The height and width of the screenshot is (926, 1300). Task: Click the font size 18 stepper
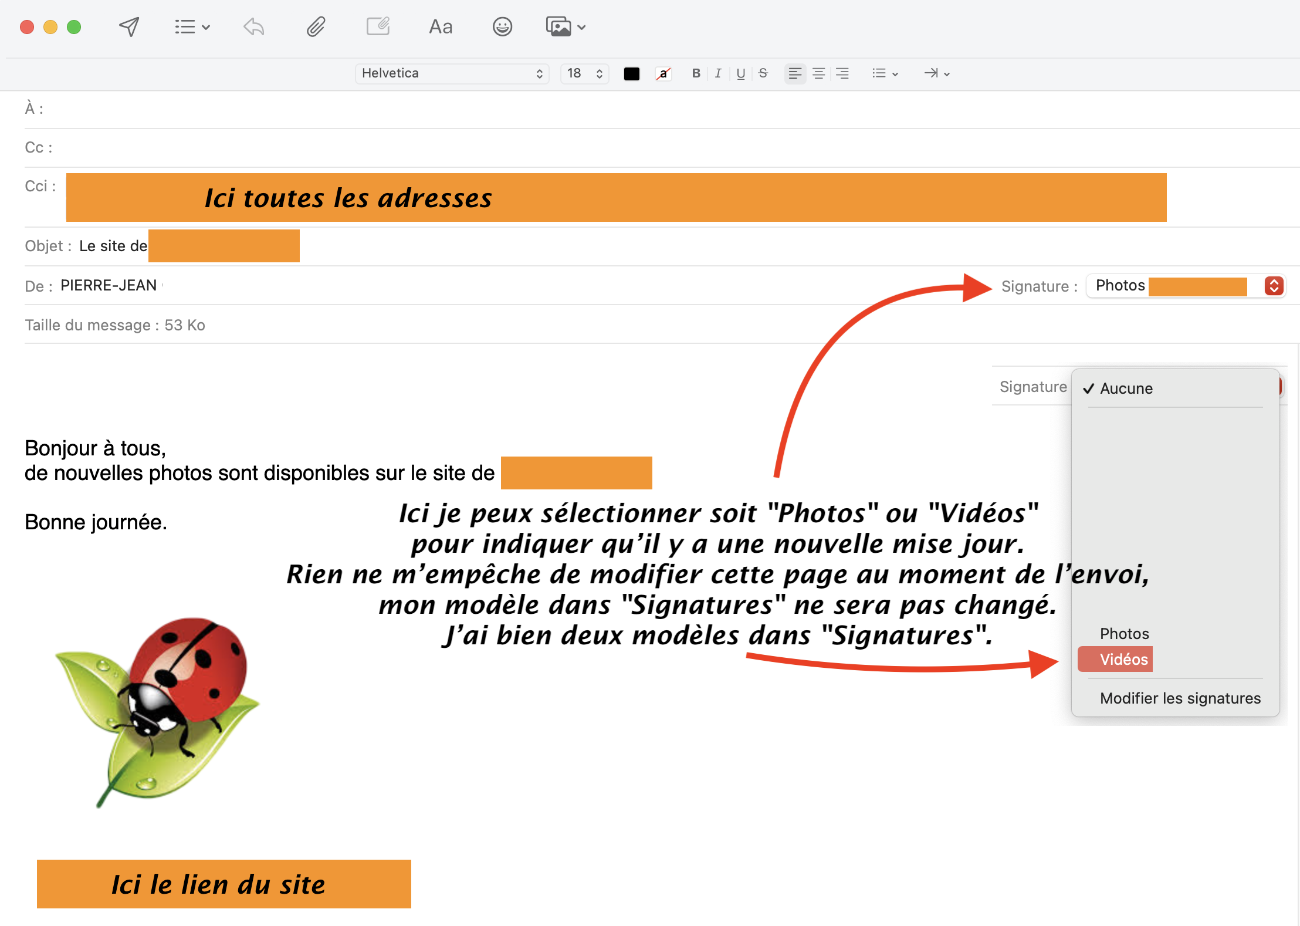click(599, 73)
